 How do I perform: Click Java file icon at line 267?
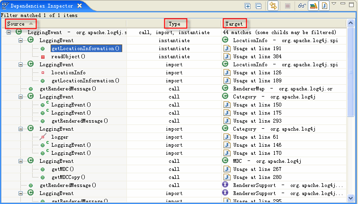(227, 169)
